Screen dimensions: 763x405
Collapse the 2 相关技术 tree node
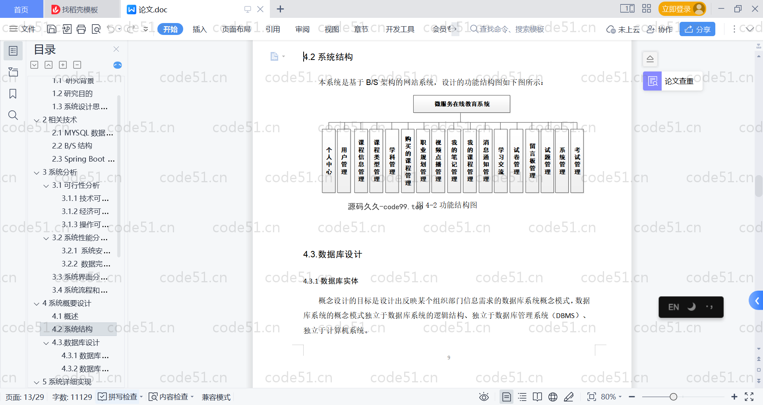[37, 120]
